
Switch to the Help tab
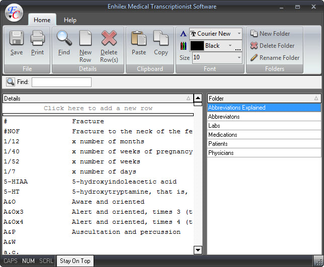tap(70, 20)
